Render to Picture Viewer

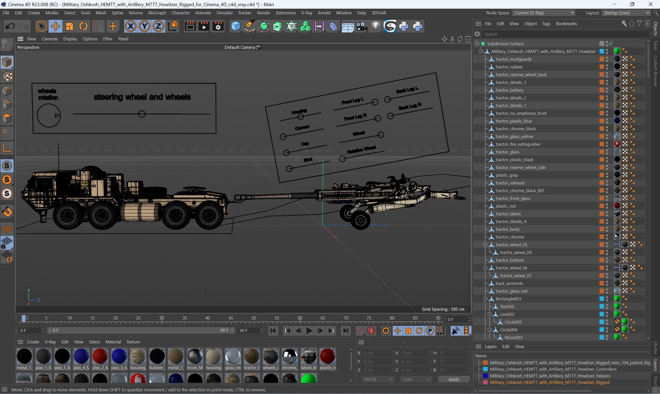(x=204, y=26)
